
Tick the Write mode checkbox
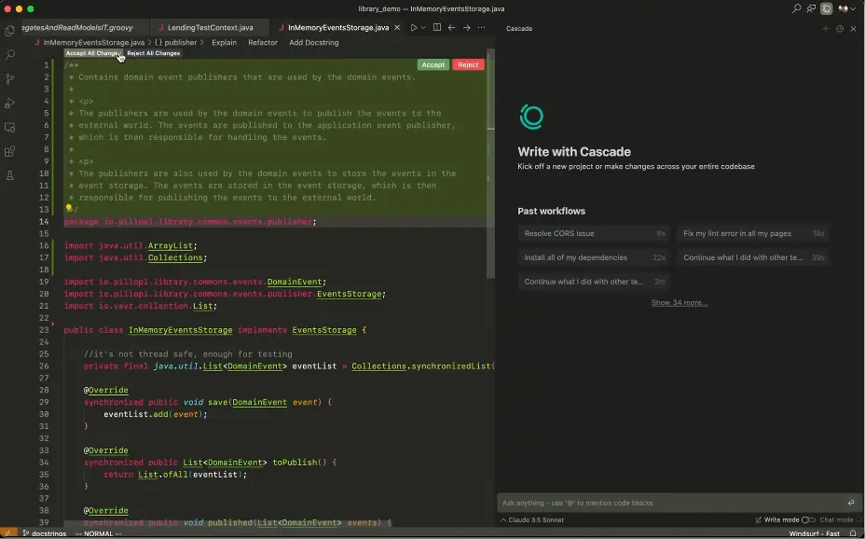pyautogui.click(x=758, y=519)
